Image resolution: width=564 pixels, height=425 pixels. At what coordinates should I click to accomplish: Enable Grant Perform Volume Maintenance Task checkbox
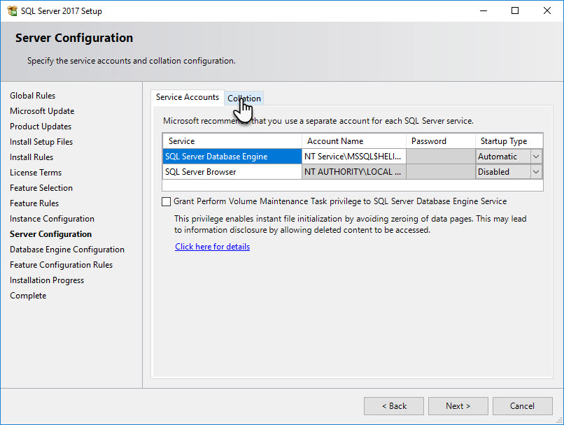pos(166,201)
